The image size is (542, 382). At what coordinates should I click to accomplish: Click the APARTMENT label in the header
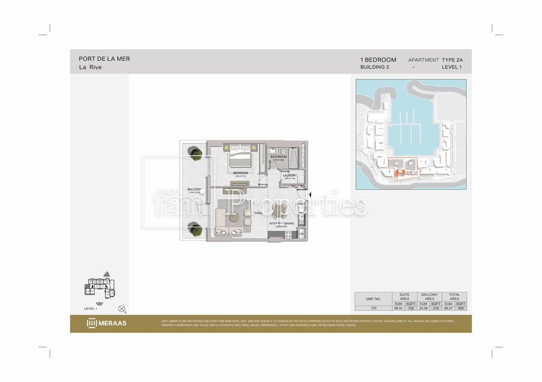(423, 60)
